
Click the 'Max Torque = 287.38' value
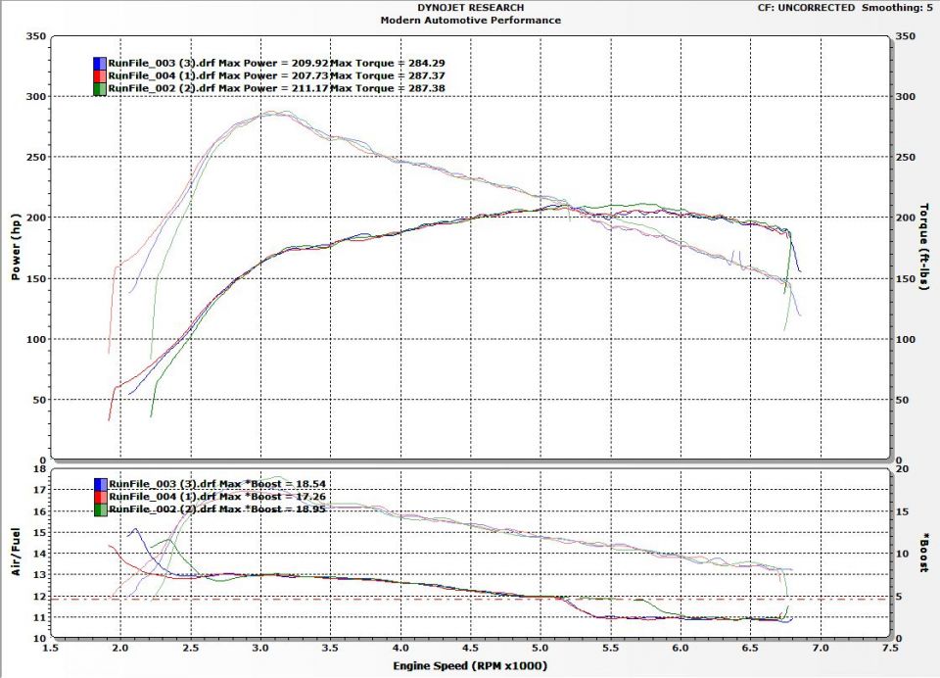(x=388, y=88)
